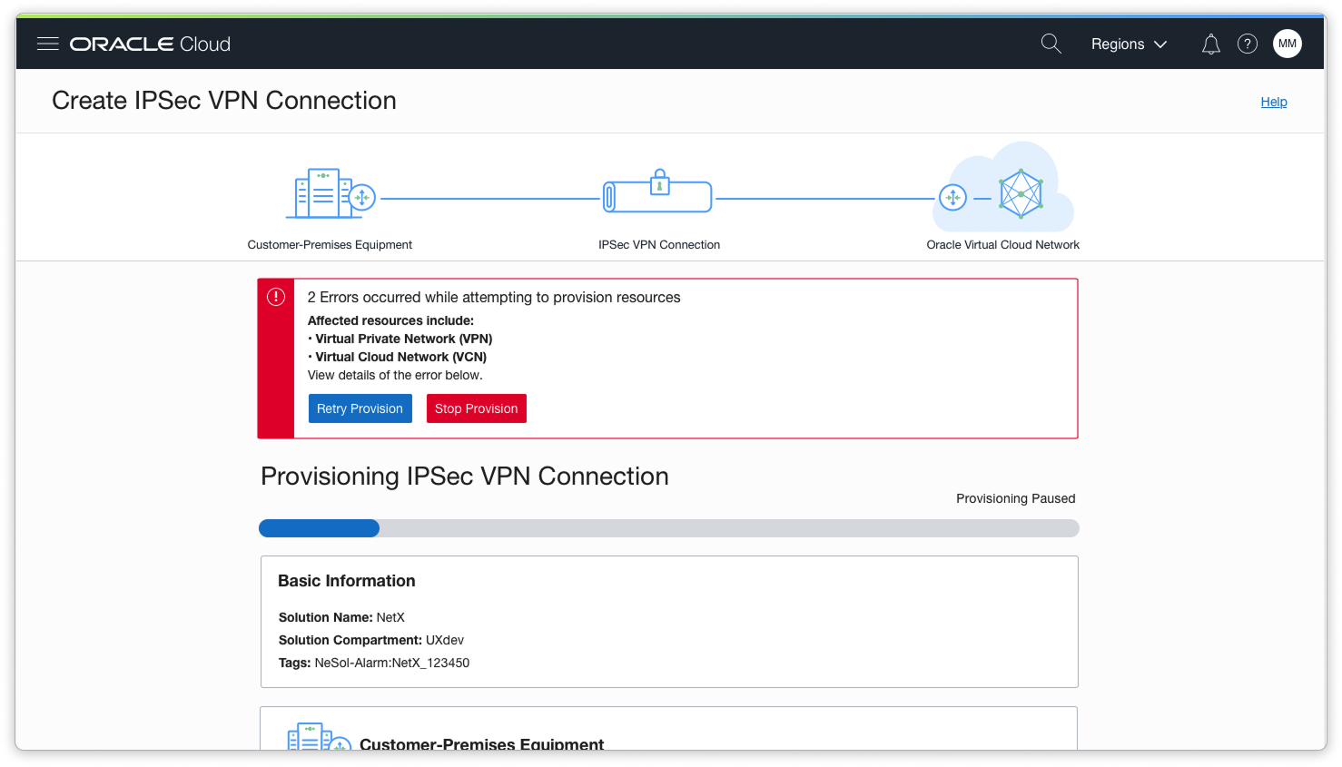The height and width of the screenshot is (767, 1342).
Task: Click the 'Basic Information' heading
Action: [x=347, y=581]
